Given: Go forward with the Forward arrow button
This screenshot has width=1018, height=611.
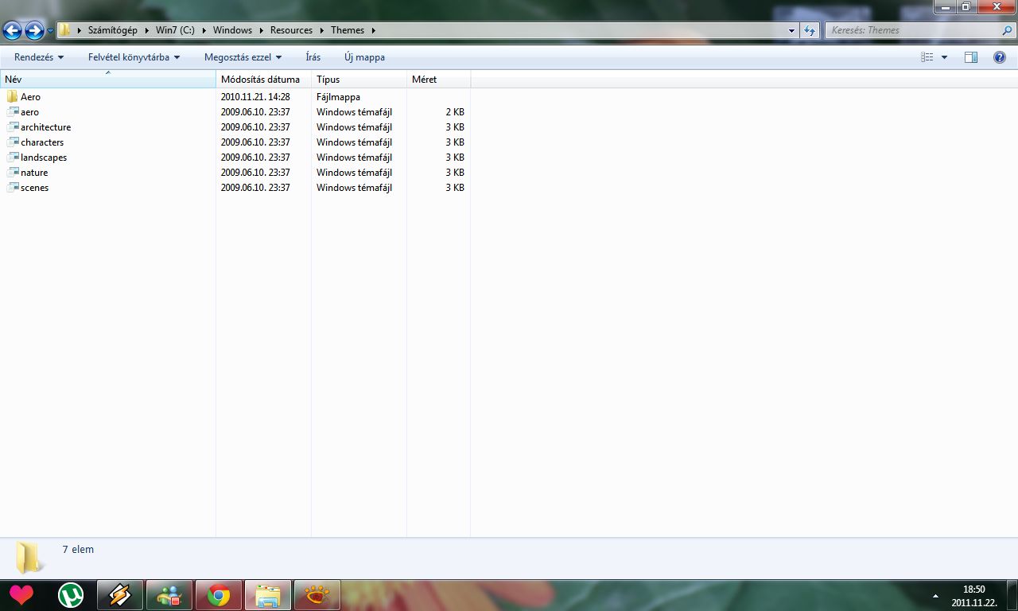Looking at the screenshot, I should click(x=34, y=30).
